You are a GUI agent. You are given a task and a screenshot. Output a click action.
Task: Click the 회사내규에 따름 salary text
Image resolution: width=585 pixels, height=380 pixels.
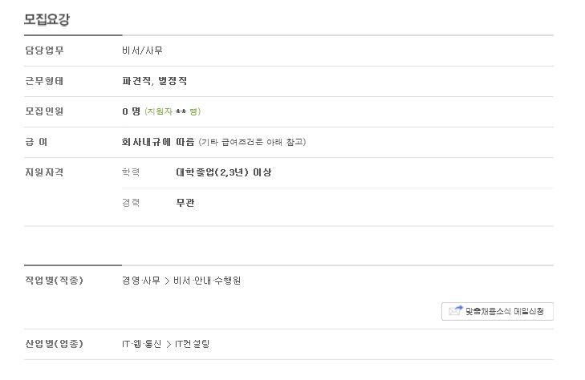[158, 142]
